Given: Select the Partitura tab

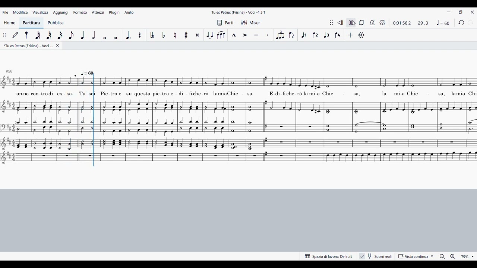Looking at the screenshot, I should (x=31, y=23).
